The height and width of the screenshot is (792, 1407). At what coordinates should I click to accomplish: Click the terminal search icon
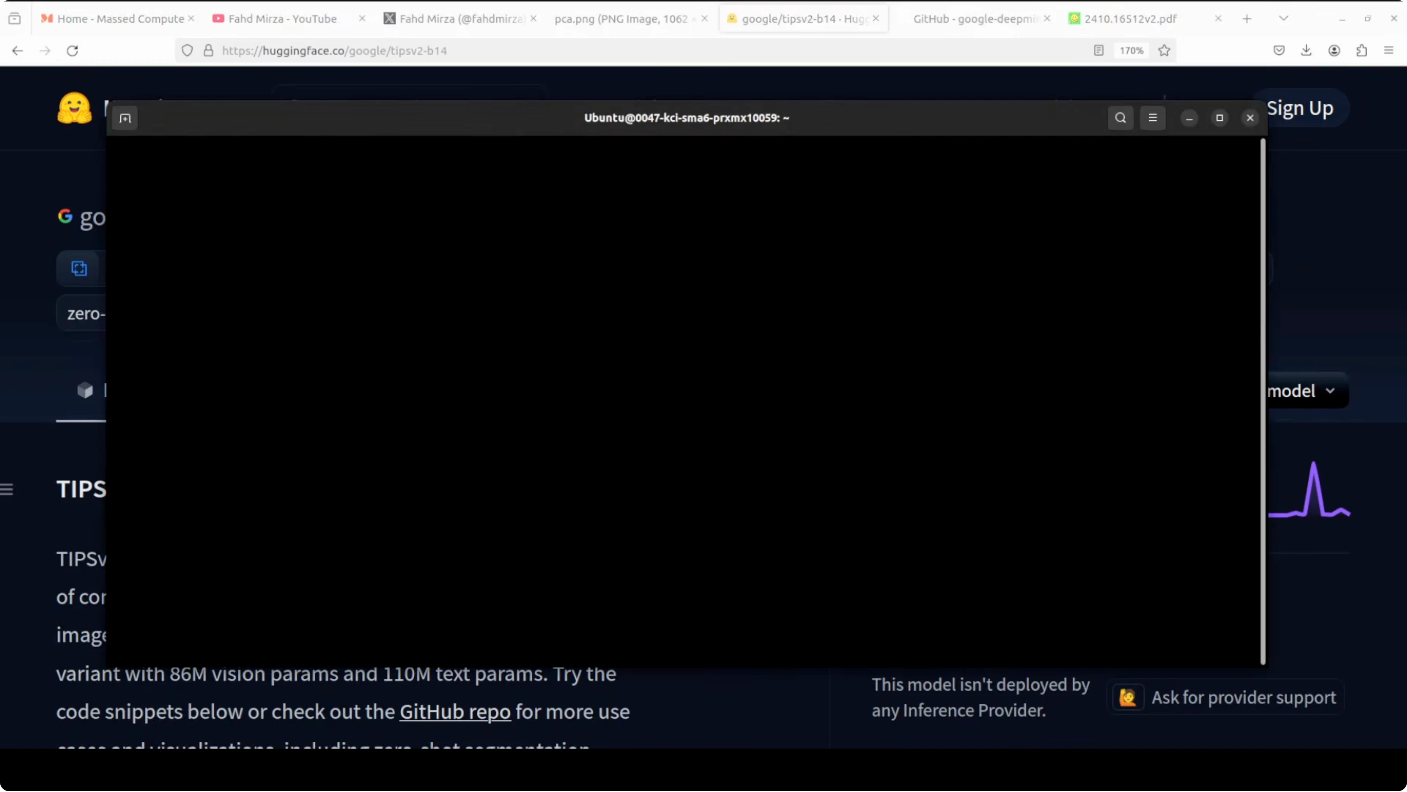pos(1120,118)
